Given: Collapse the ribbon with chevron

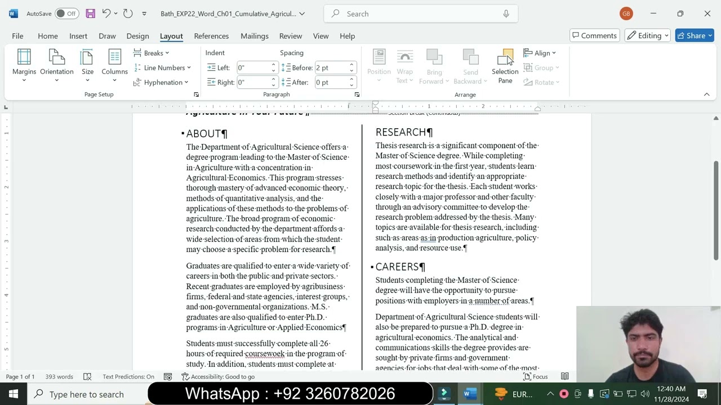Looking at the screenshot, I should pos(706,94).
